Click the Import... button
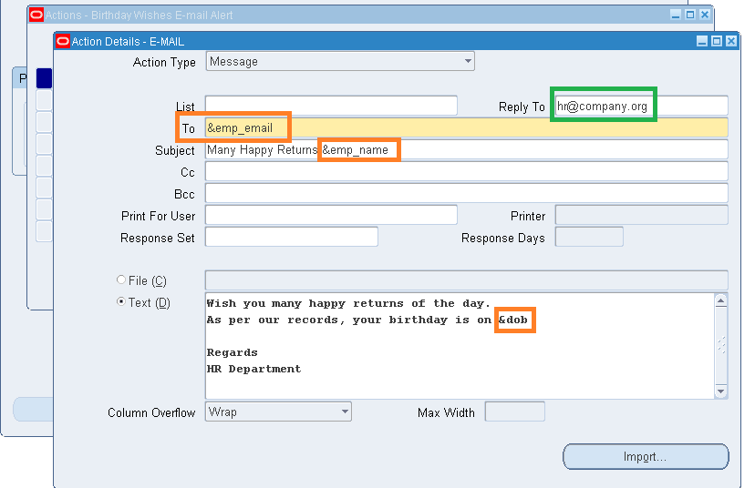Image resolution: width=755 pixels, height=488 pixels. pos(646,456)
